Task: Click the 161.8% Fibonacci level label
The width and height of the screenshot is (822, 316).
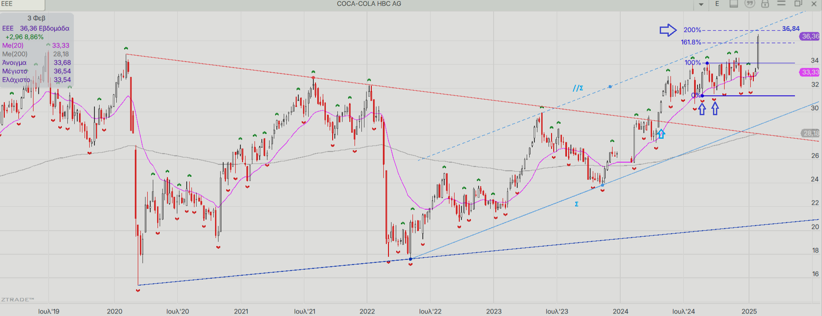Action: (691, 42)
